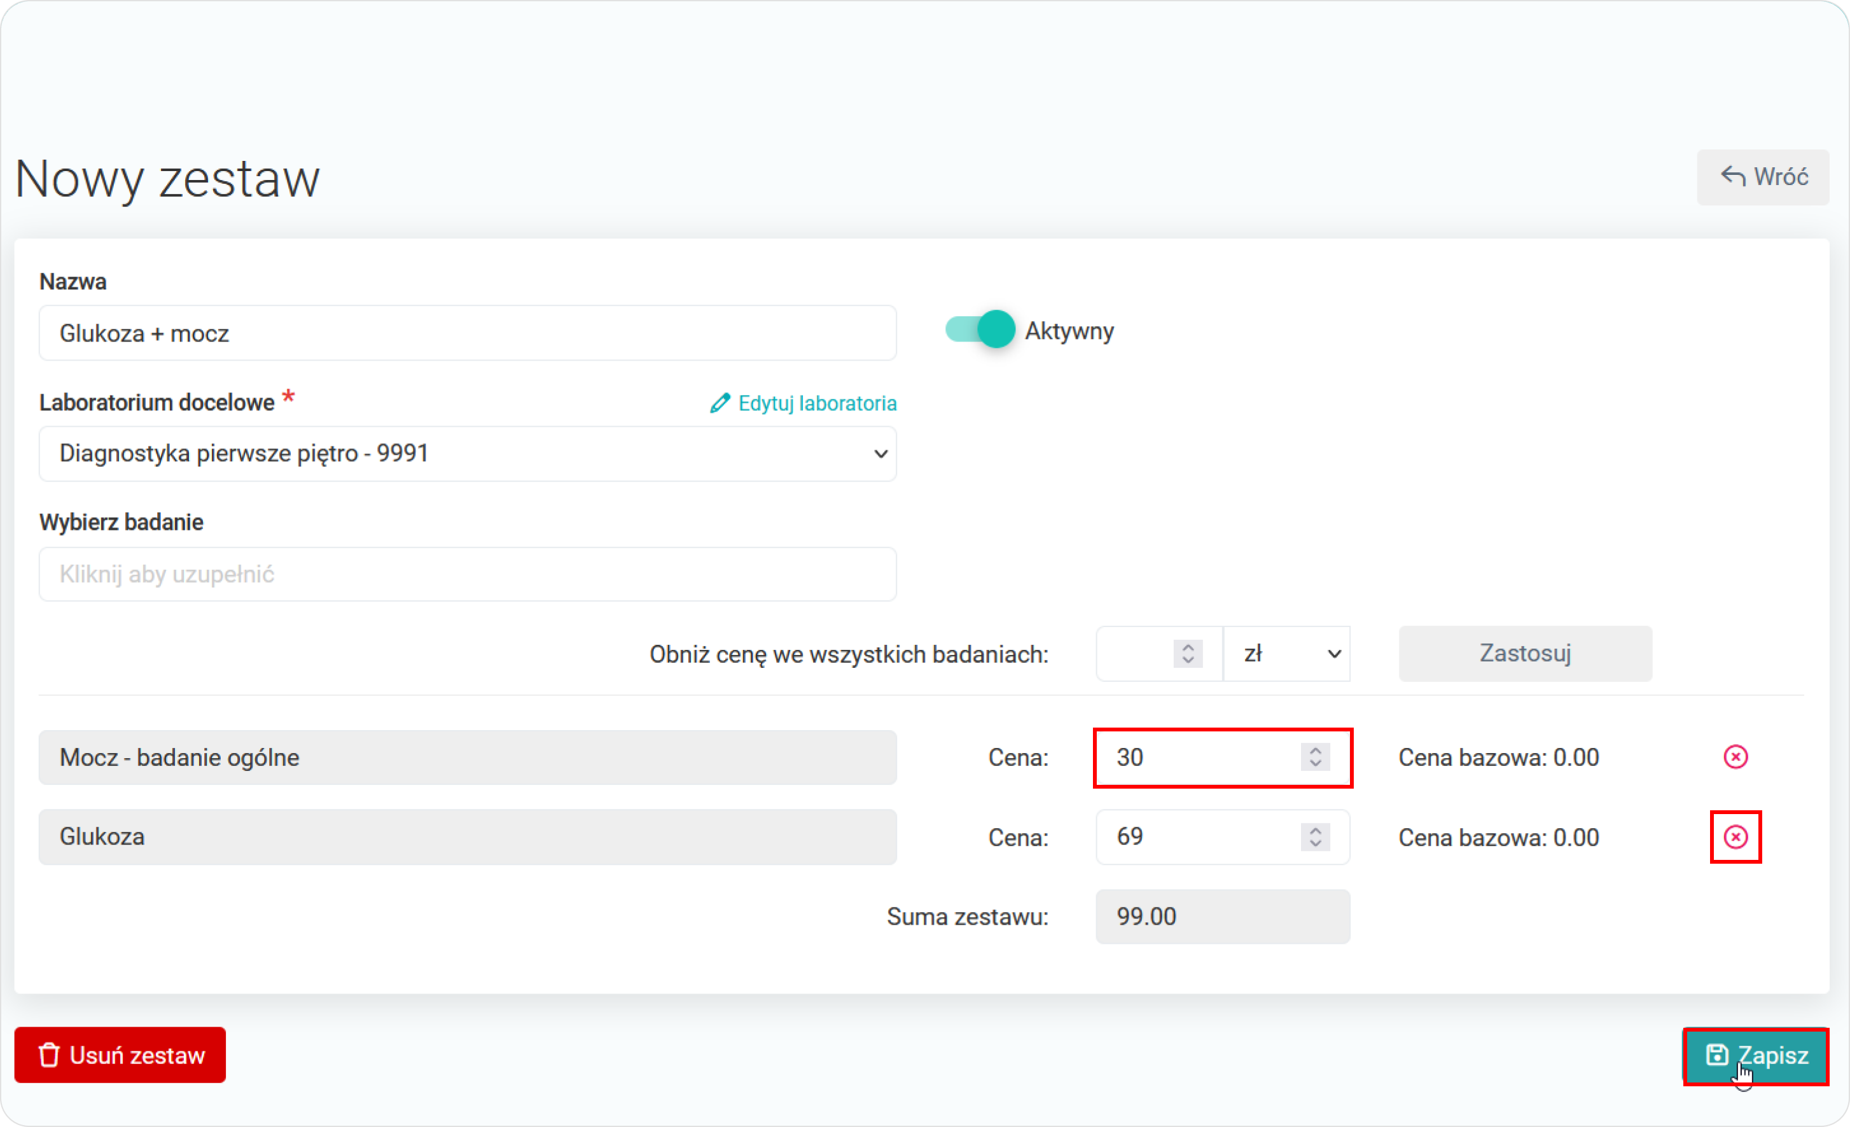Click the 'Suma zestawu:' label

click(967, 916)
